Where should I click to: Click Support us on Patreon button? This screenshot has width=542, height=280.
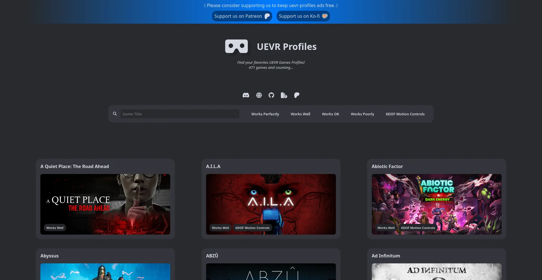click(242, 16)
